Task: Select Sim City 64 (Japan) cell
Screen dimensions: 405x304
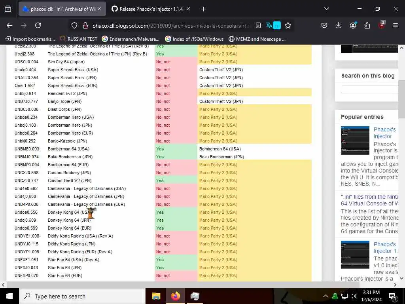Action: pyautogui.click(x=66, y=62)
